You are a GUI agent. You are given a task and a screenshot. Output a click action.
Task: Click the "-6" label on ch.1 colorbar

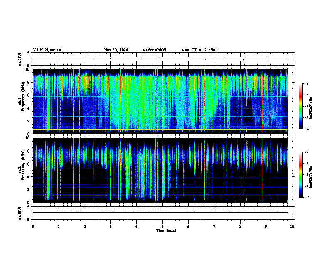[x=307, y=83]
